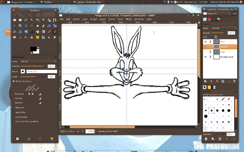Image resolution: width=244 pixels, height=152 pixels.
Task: Switch to the Undo History tab
Action: [219, 19]
